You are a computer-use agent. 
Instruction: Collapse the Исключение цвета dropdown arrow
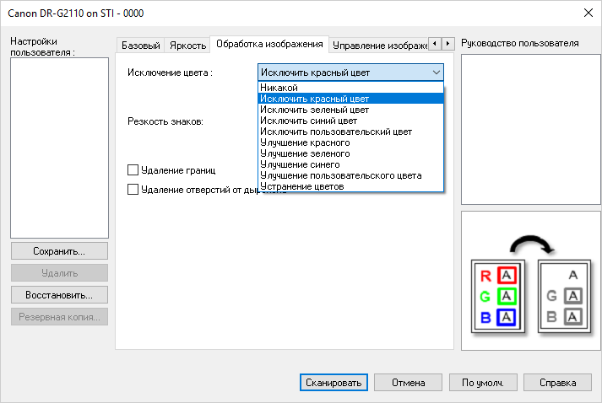[436, 73]
